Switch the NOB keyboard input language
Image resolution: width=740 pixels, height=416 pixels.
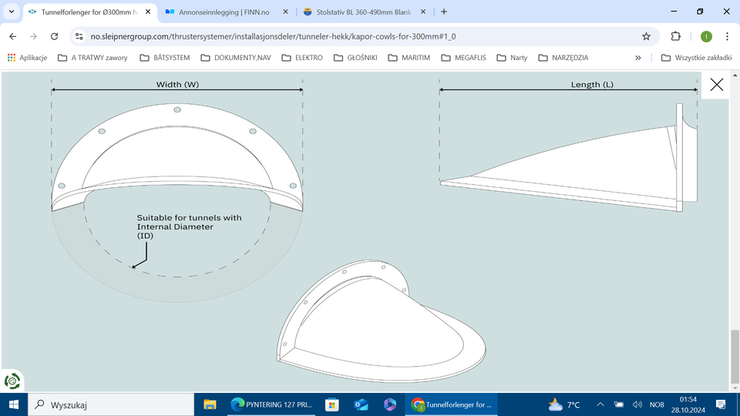(657, 404)
